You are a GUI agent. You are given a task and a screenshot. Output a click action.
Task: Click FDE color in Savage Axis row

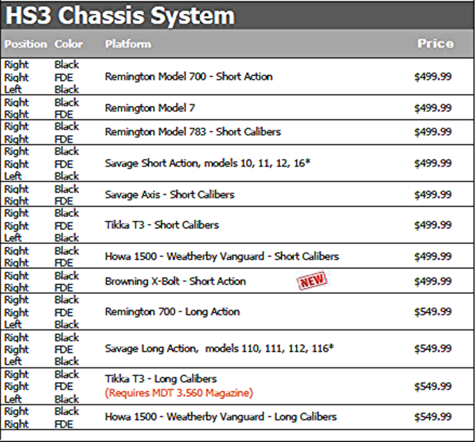click(x=64, y=201)
